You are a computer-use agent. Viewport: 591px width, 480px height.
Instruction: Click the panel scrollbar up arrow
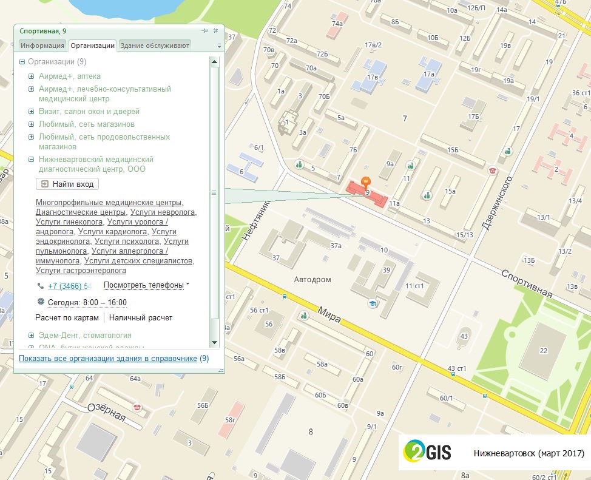(214, 61)
